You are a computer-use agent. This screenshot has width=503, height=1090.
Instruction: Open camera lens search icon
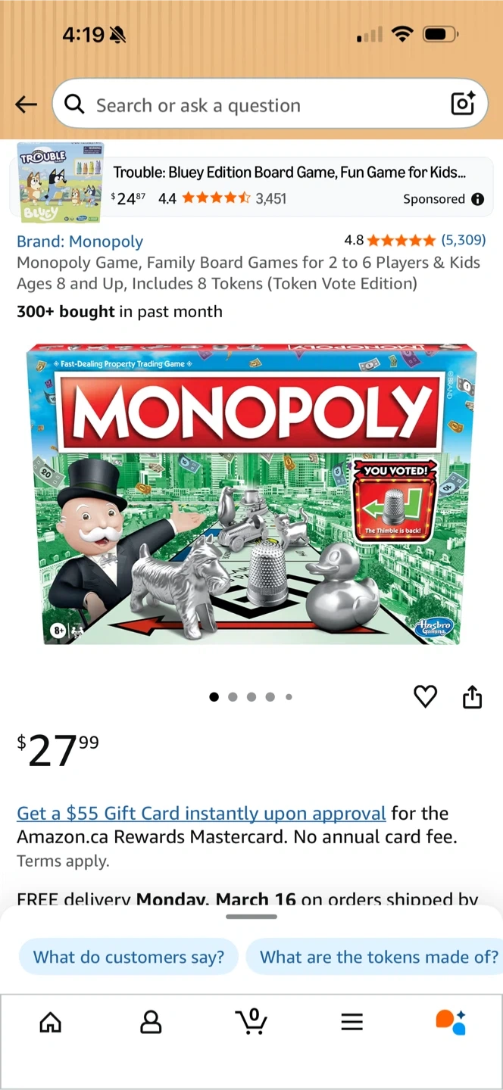click(x=463, y=104)
